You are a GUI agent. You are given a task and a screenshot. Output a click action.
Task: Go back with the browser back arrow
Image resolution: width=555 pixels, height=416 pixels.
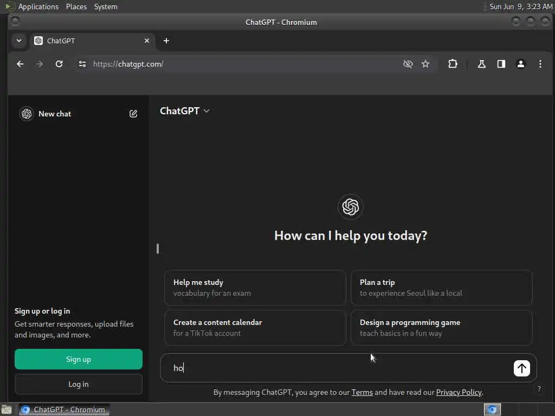20,64
